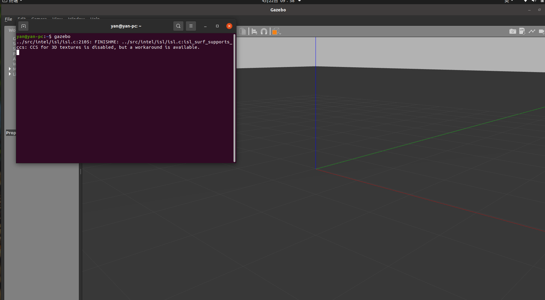Open the terminal hamburger menu
Viewport: 545px width, 300px height.
tap(191, 26)
